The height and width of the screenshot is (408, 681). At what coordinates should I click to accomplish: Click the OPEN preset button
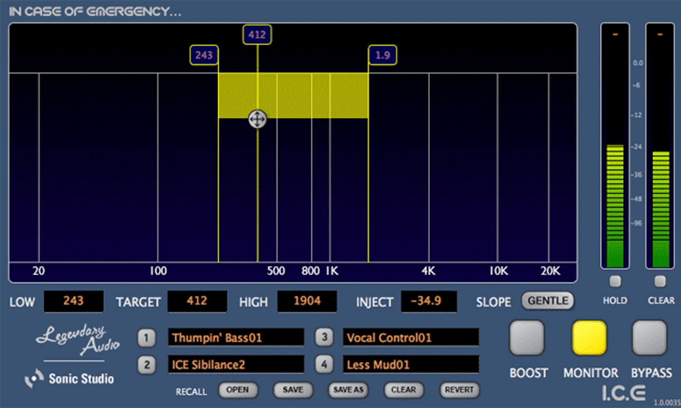point(237,390)
